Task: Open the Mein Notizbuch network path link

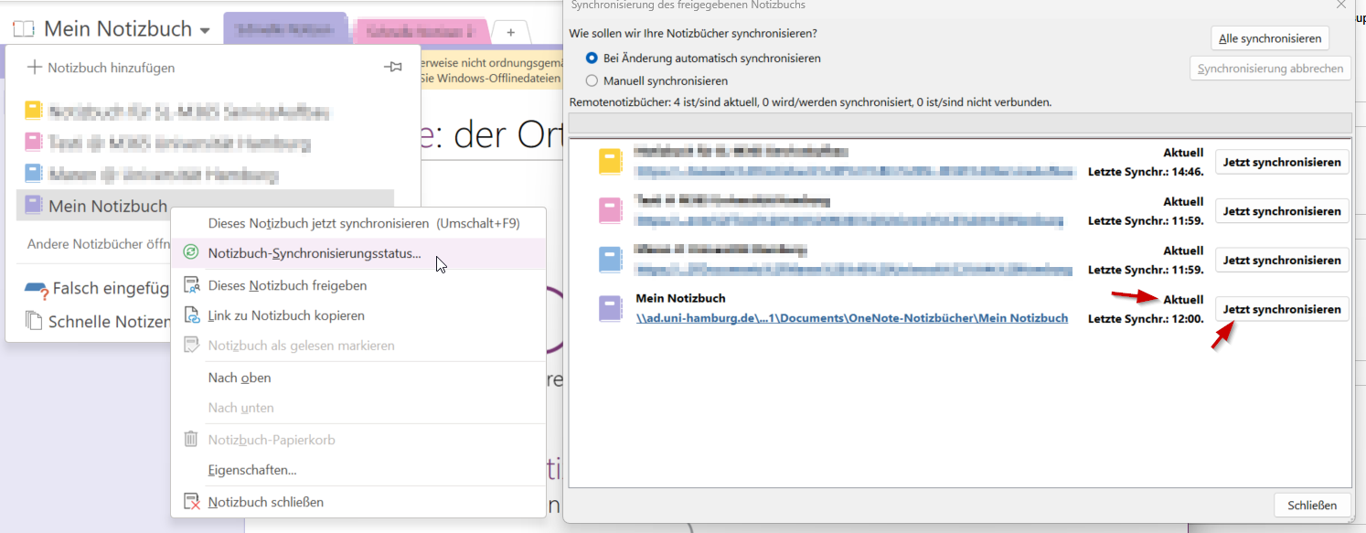Action: (x=851, y=318)
